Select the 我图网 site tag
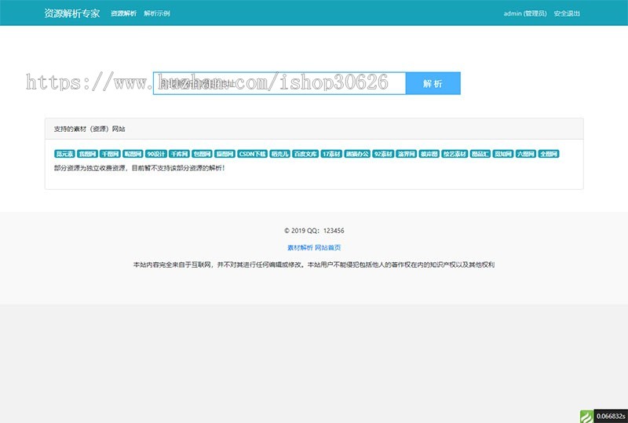The image size is (628, 423). 87,154
